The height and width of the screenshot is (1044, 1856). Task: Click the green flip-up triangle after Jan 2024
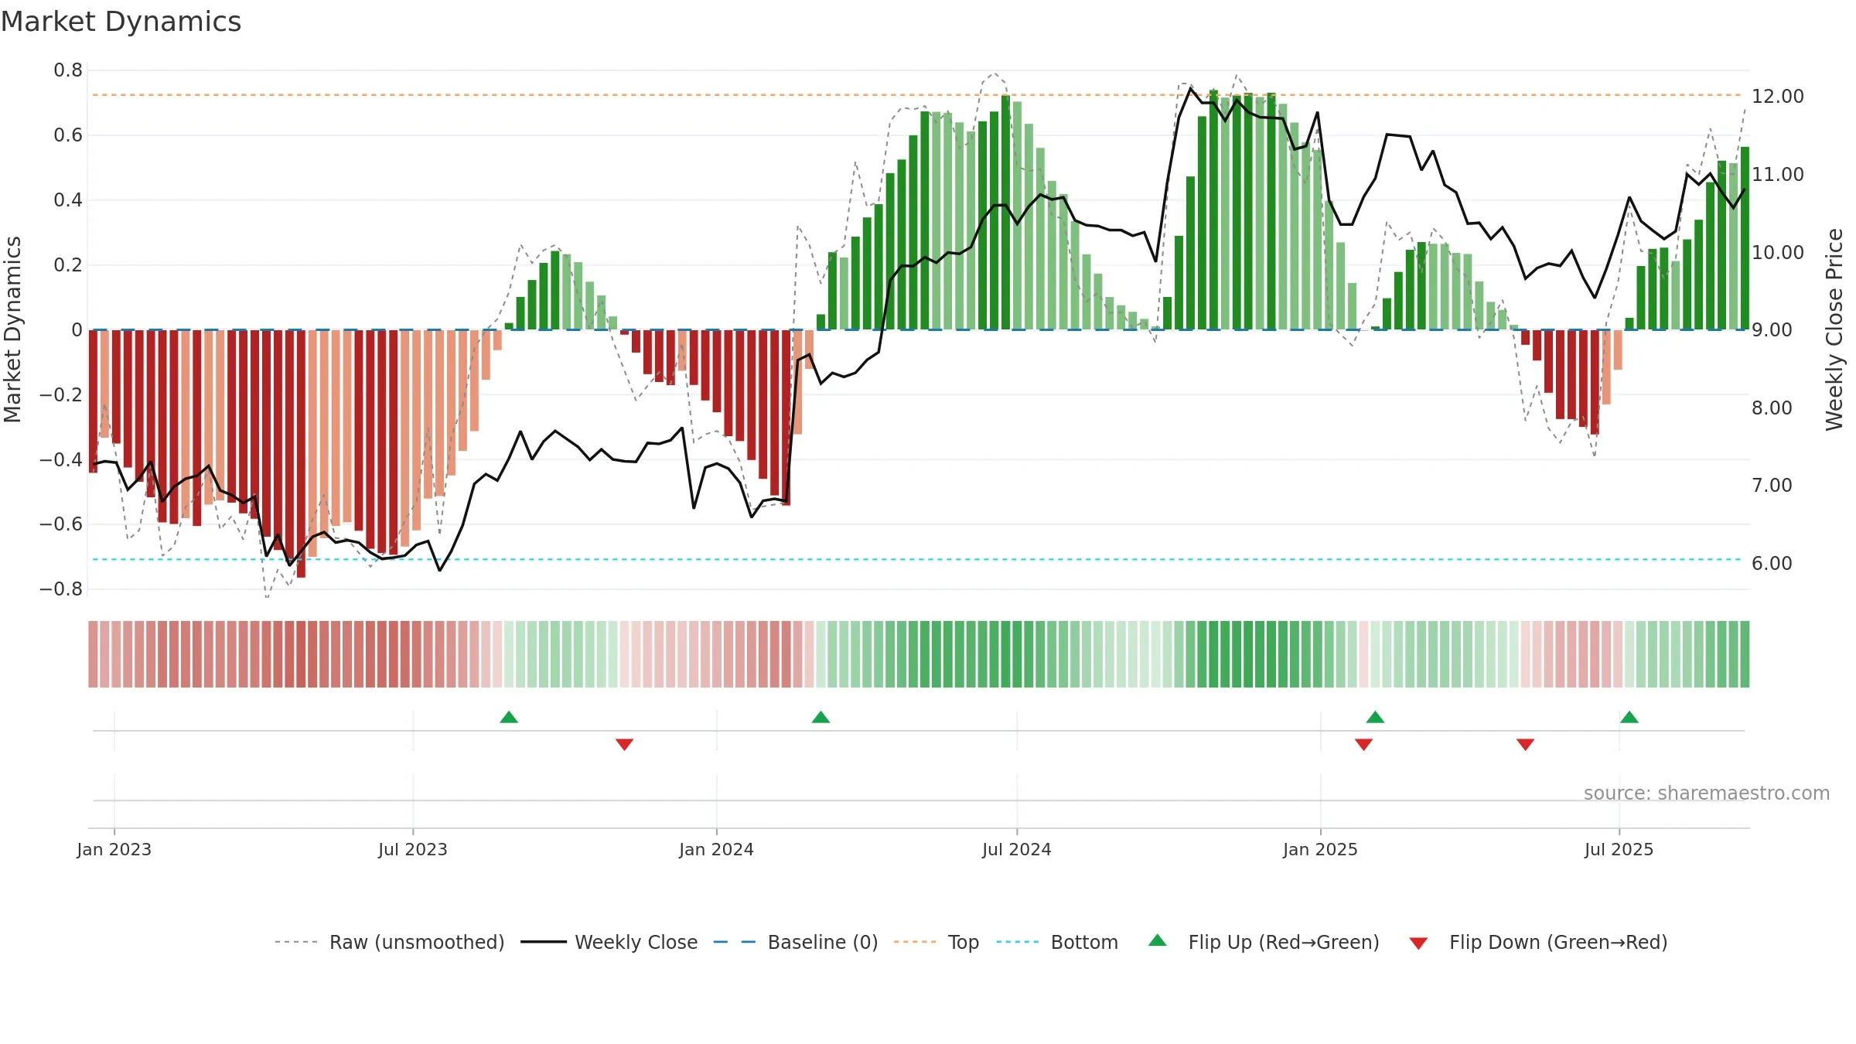821,718
